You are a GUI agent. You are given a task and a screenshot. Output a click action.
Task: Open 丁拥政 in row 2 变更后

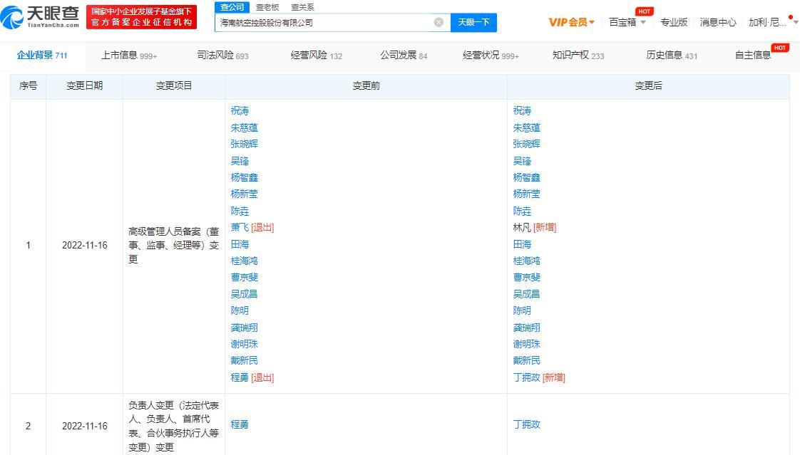tap(526, 424)
